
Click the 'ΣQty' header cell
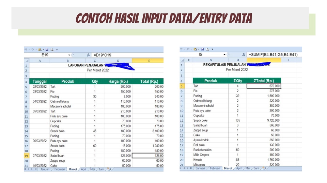pyautogui.click(x=237, y=81)
